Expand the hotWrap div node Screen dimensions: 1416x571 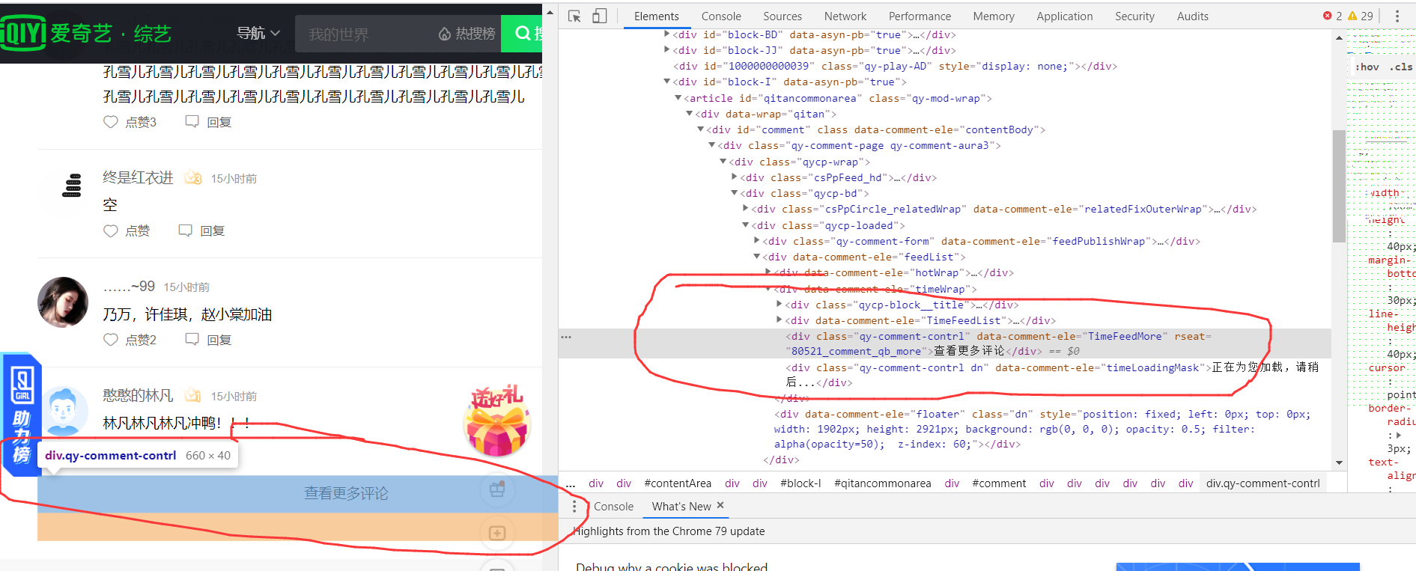768,272
